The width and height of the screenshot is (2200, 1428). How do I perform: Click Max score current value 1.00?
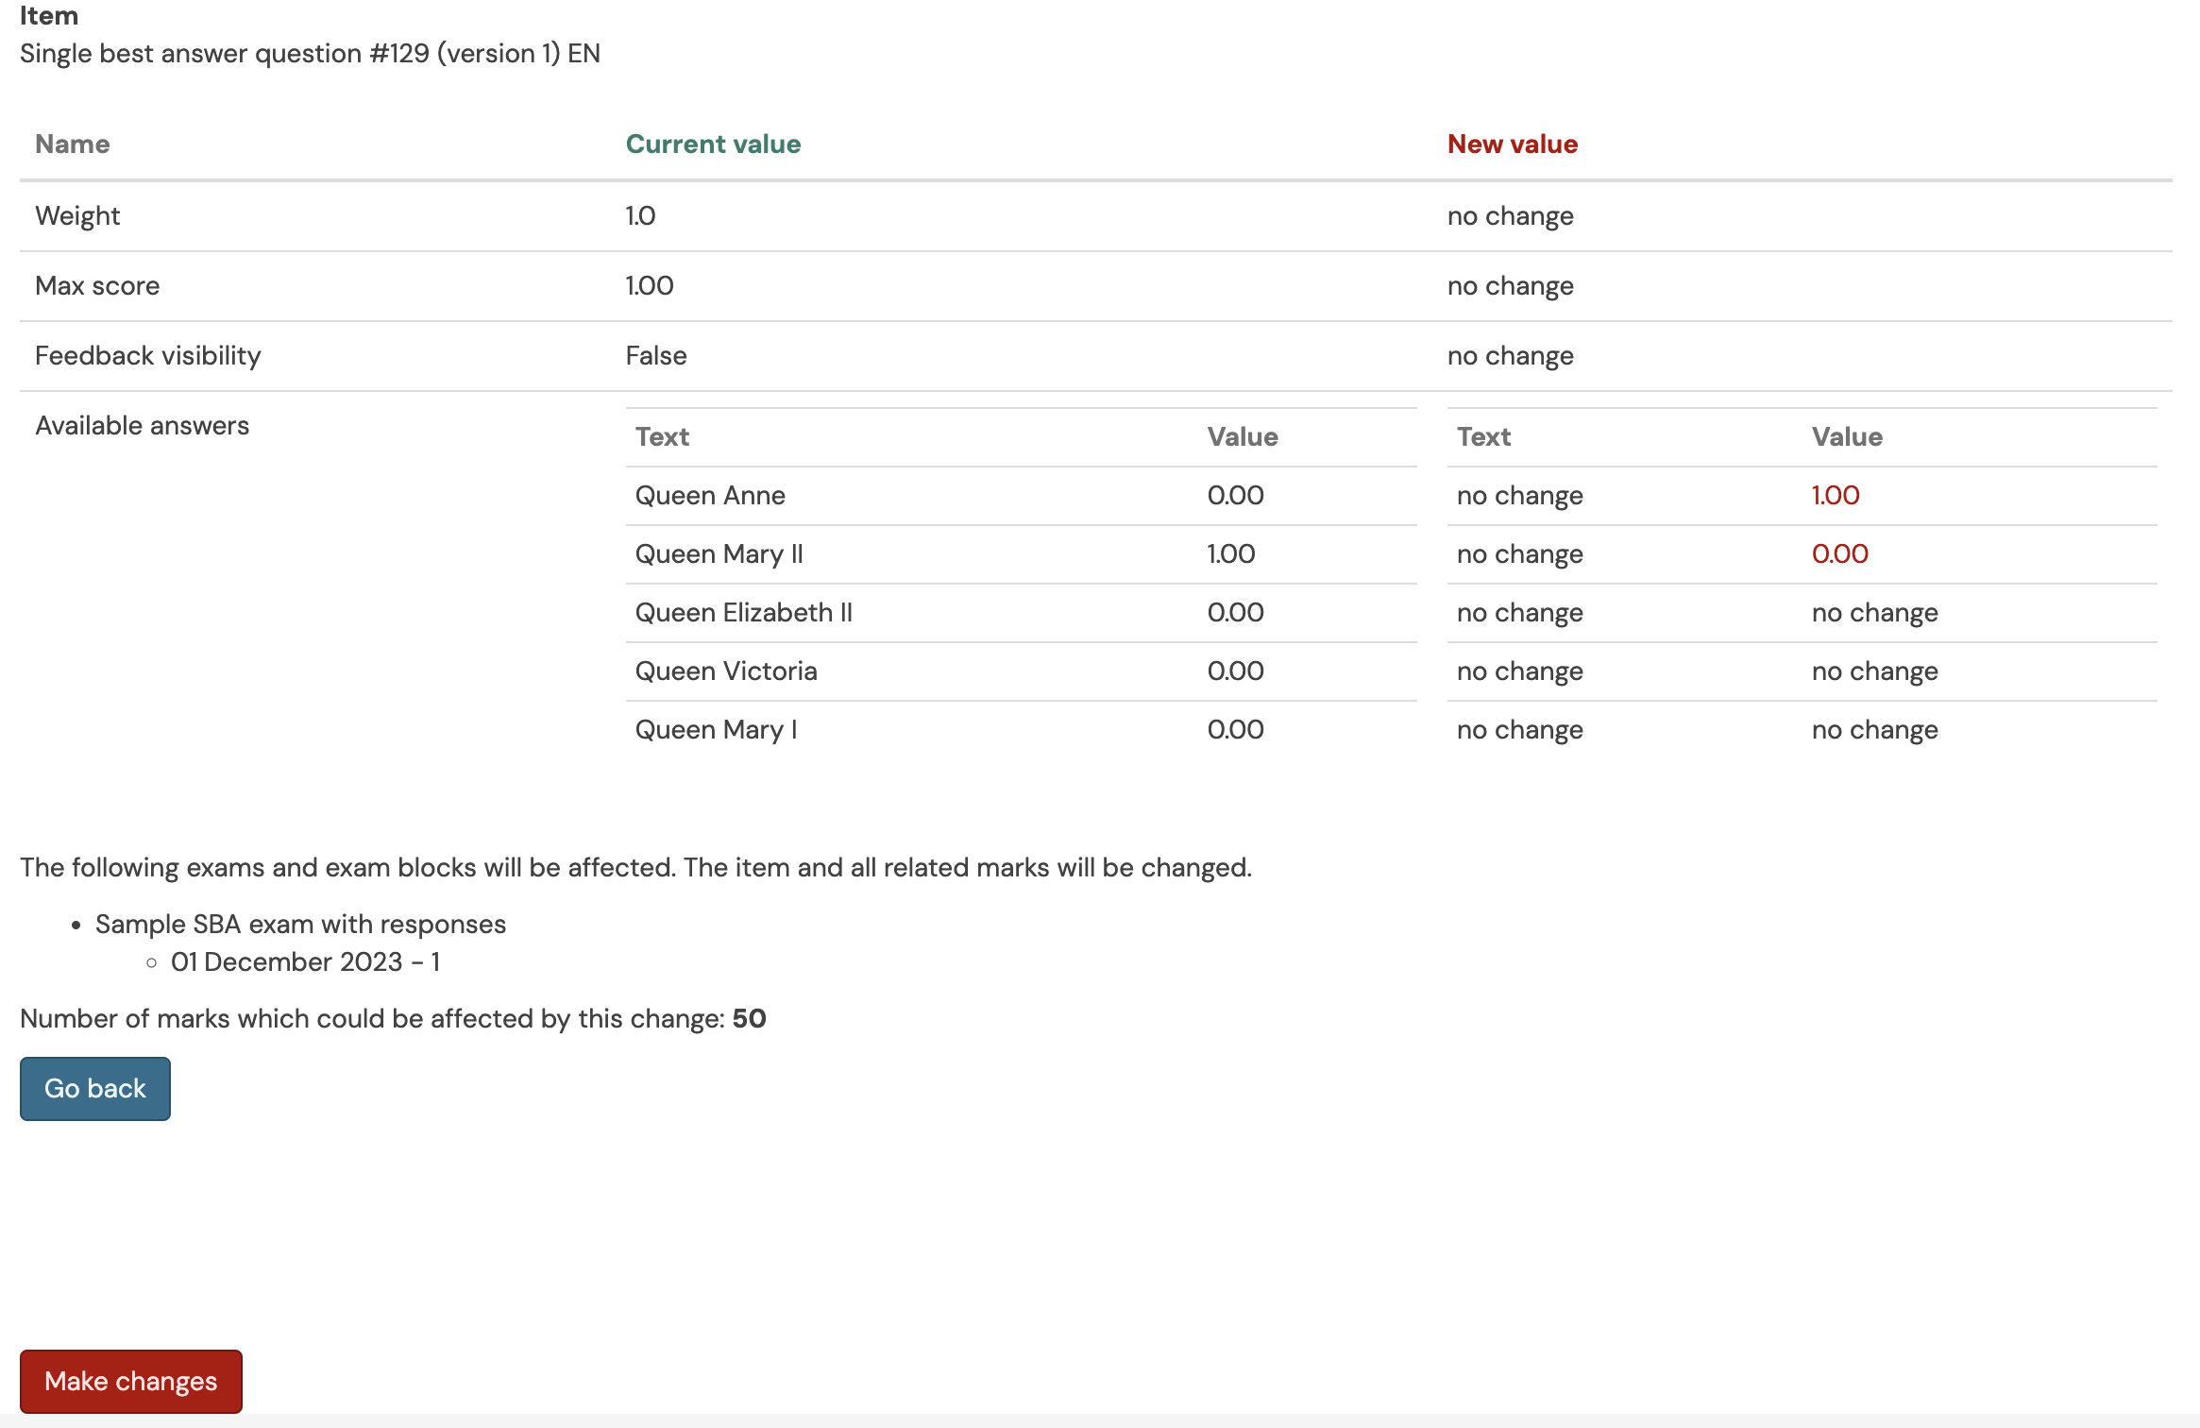[x=649, y=285]
